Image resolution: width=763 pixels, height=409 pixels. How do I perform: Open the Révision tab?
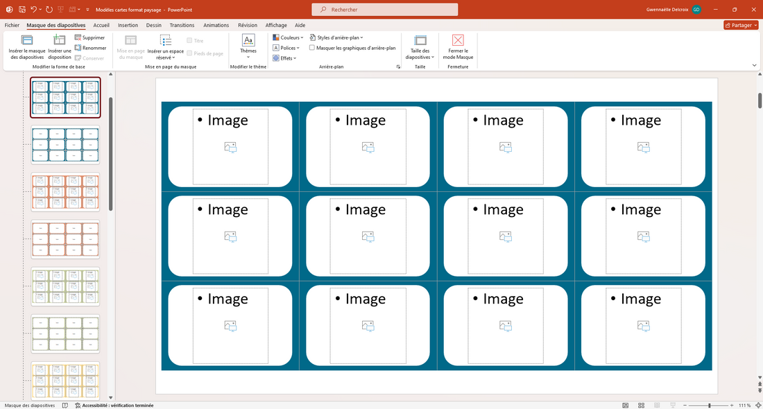248,25
